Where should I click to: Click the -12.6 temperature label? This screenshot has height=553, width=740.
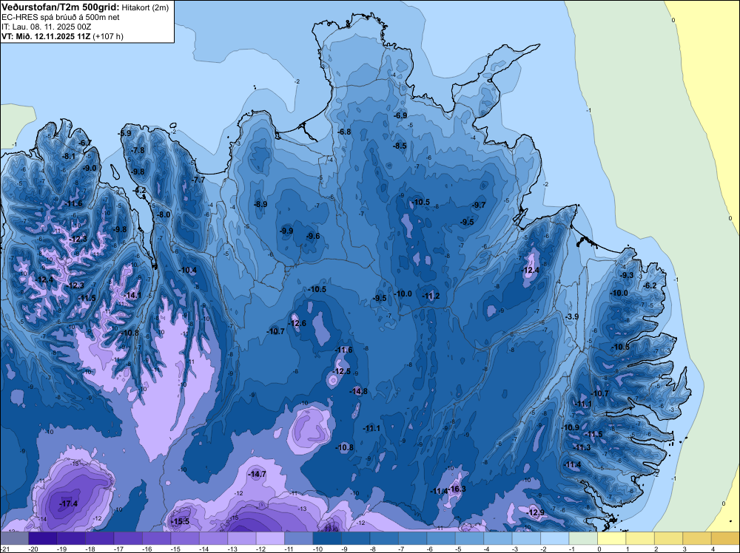point(297,323)
